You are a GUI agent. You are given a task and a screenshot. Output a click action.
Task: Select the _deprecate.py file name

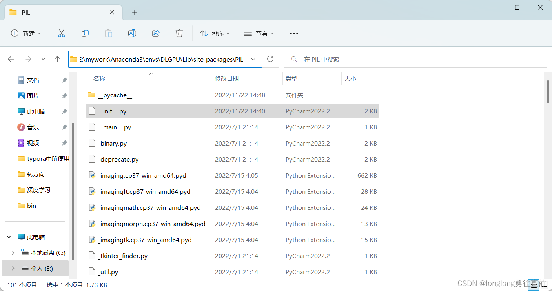coord(118,159)
